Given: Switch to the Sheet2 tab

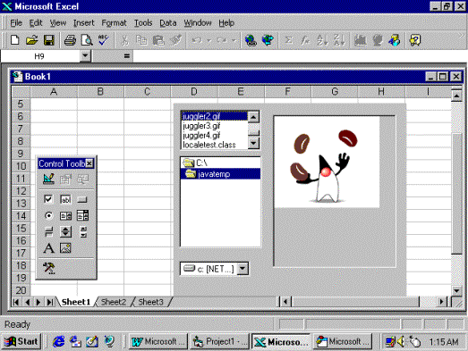Looking at the screenshot, I should (114, 302).
